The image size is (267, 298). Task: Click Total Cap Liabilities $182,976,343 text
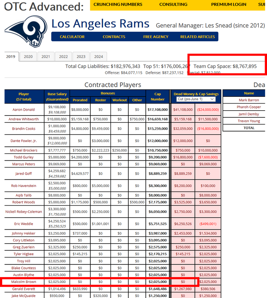click(103, 66)
